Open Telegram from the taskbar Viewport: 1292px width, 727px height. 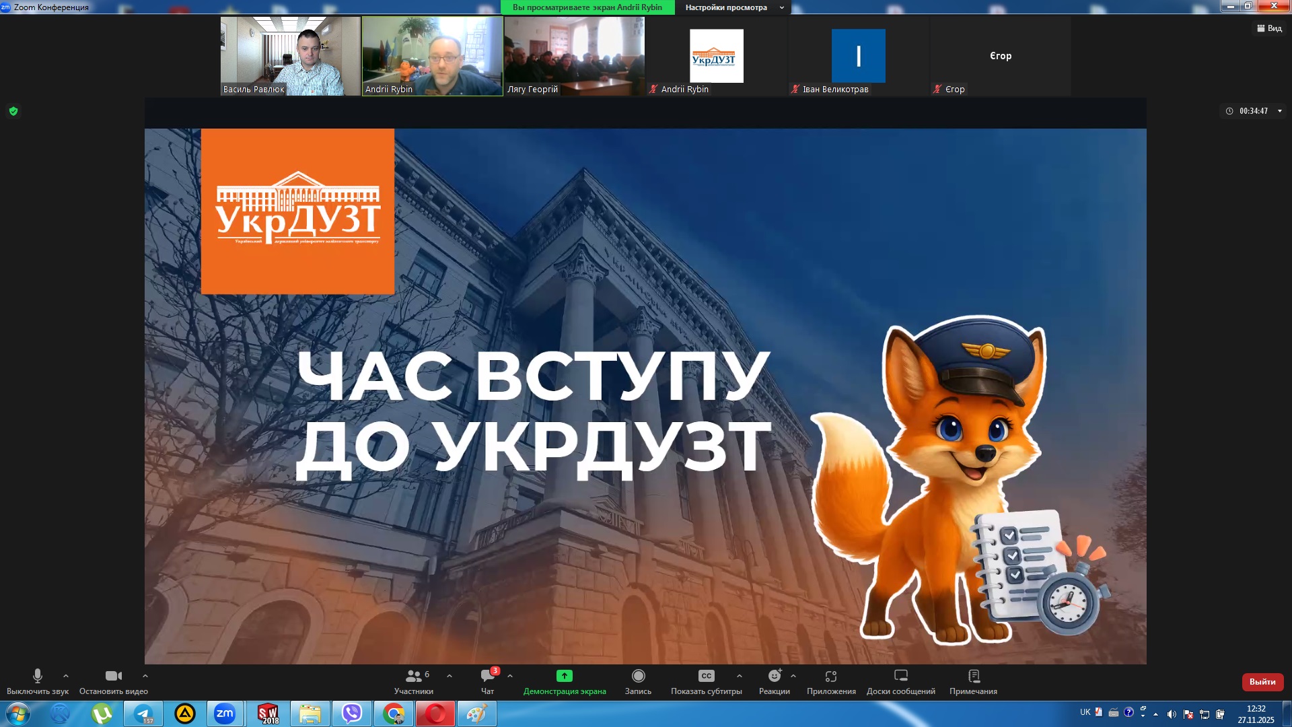click(x=143, y=714)
